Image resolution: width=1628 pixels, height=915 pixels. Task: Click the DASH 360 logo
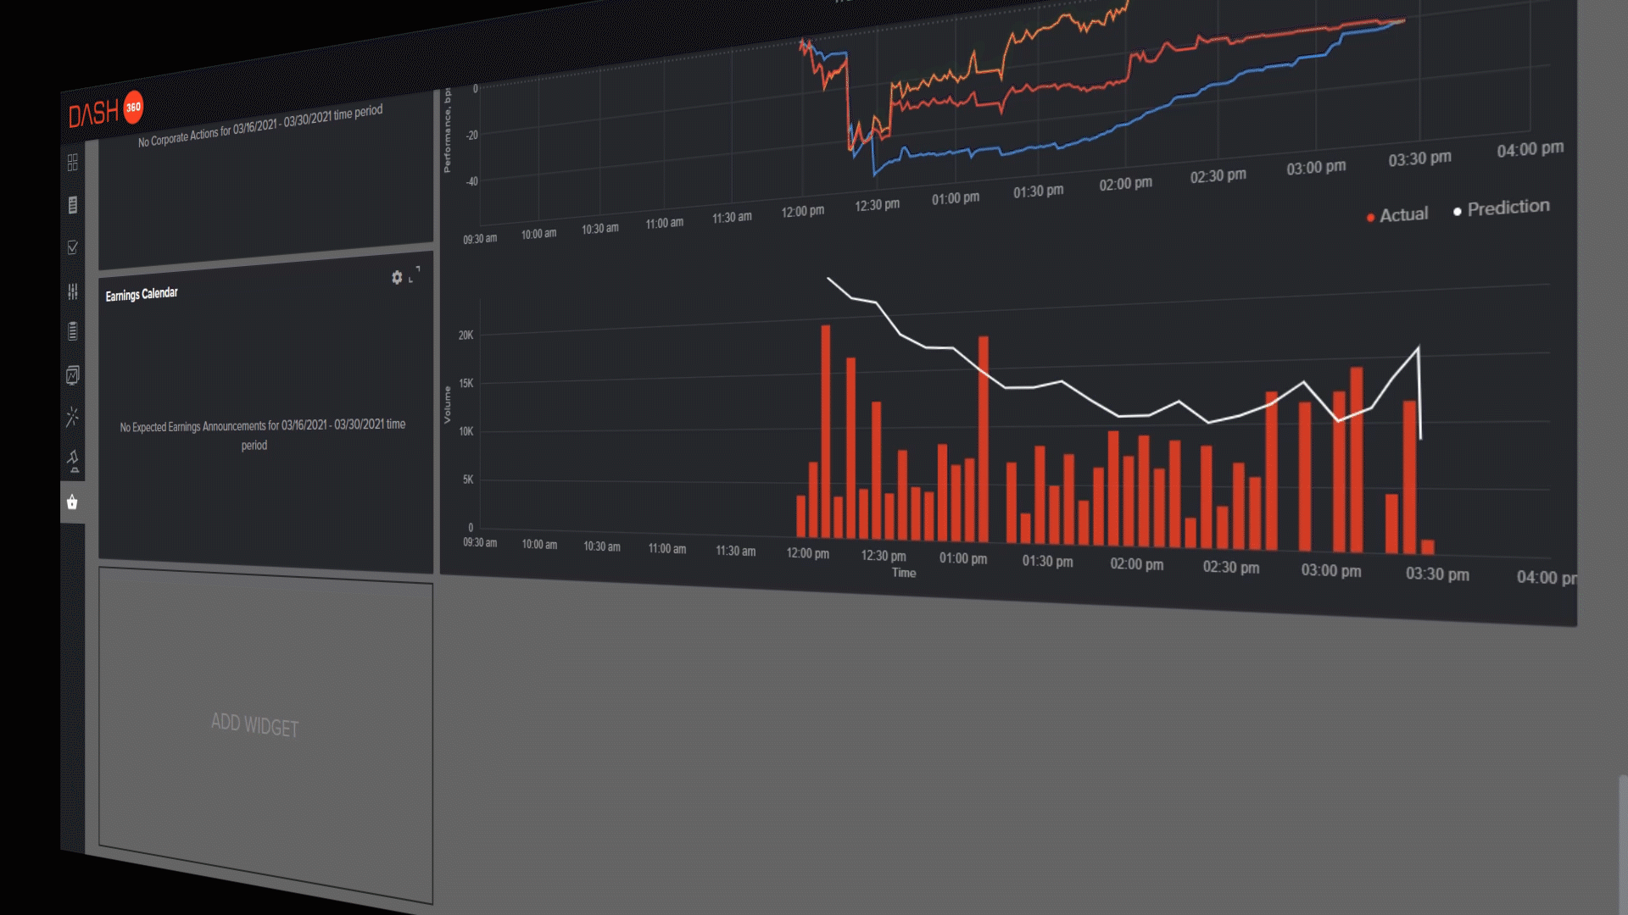(x=105, y=111)
